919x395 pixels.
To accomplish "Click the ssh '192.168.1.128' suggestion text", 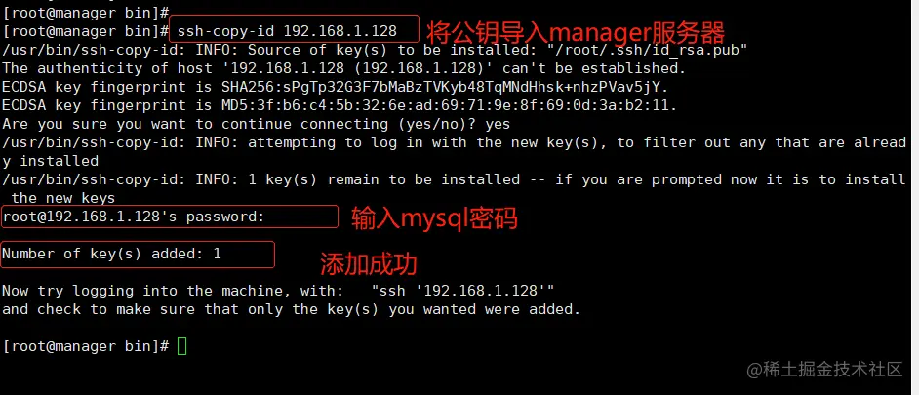I will click(463, 291).
